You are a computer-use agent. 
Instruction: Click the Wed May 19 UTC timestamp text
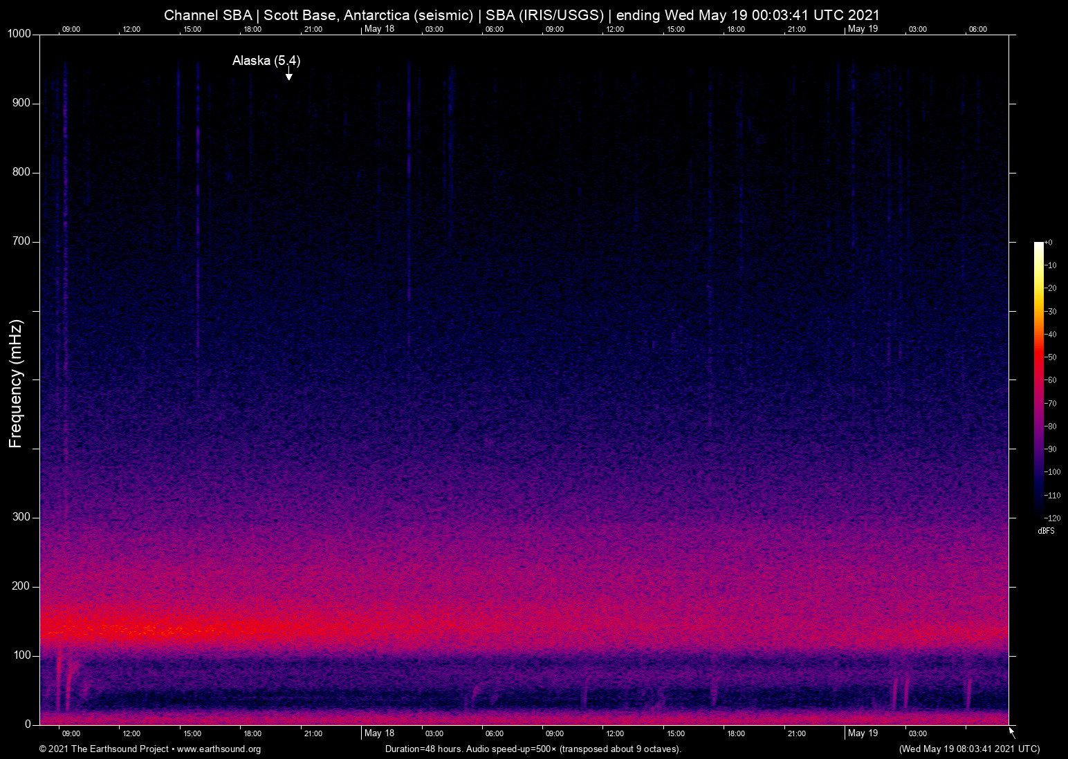click(968, 749)
